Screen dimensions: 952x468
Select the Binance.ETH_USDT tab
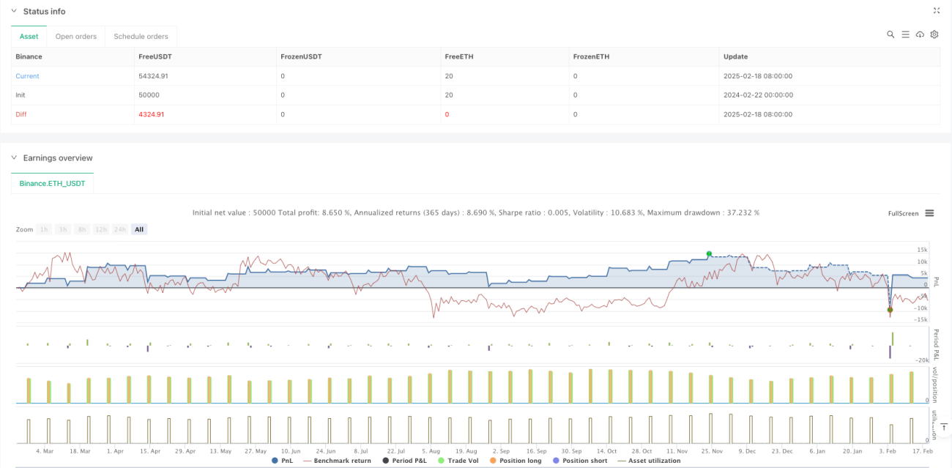52,183
